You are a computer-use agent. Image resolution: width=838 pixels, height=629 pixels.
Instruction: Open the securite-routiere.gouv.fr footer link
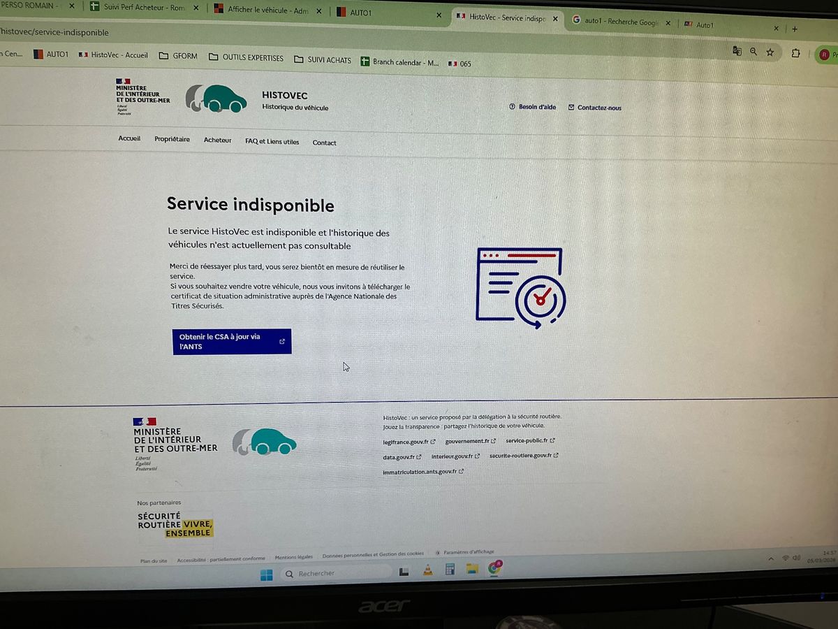pyautogui.click(x=524, y=456)
